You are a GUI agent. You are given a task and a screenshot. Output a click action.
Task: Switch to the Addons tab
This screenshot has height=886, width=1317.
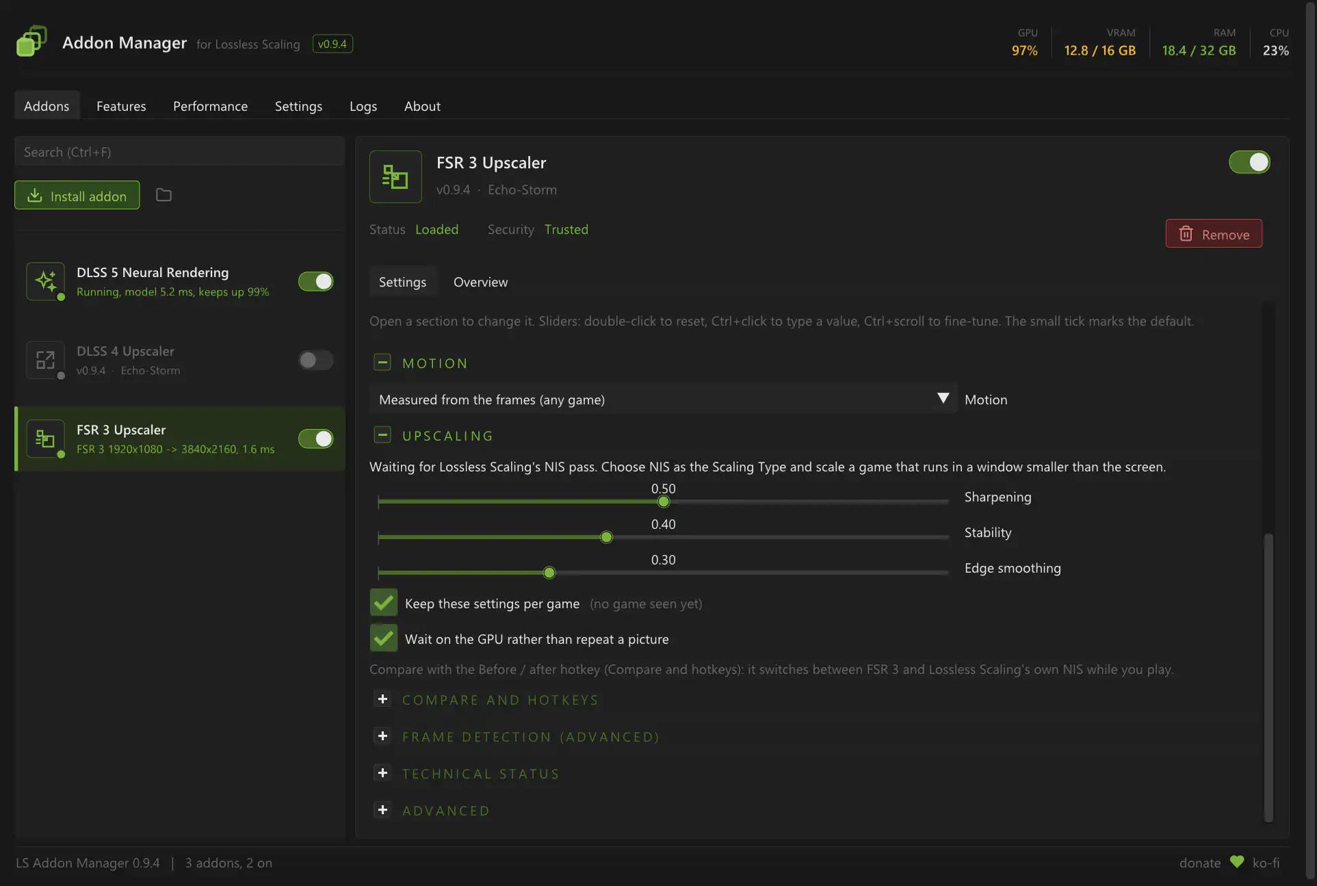(47, 106)
